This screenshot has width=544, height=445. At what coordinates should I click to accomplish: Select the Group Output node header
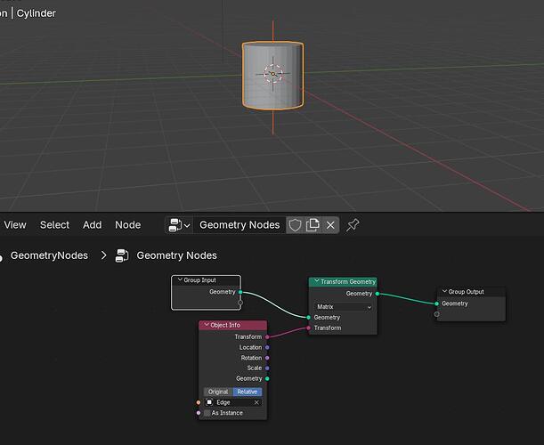pyautogui.click(x=471, y=292)
